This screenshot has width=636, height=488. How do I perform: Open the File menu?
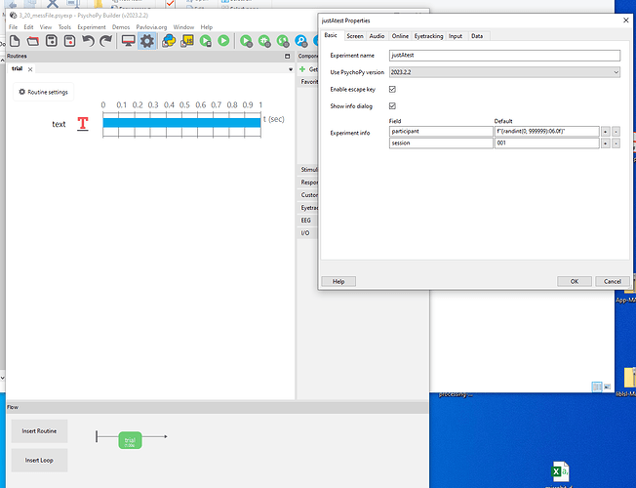(x=14, y=27)
